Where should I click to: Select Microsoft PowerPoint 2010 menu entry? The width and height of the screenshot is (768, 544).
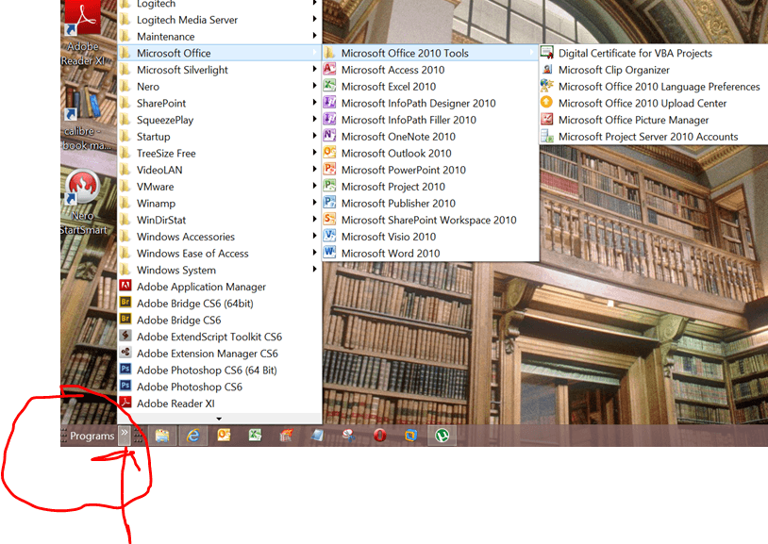tap(403, 170)
